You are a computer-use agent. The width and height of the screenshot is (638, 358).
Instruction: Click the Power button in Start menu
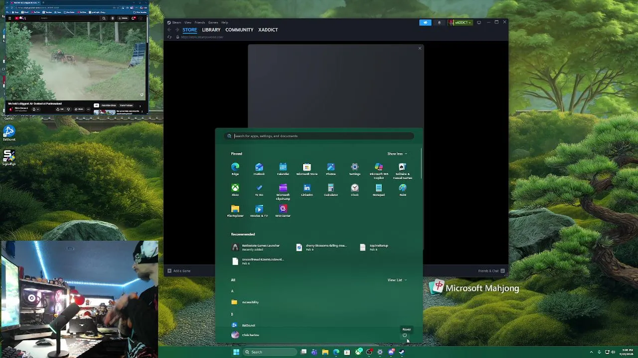click(x=405, y=335)
